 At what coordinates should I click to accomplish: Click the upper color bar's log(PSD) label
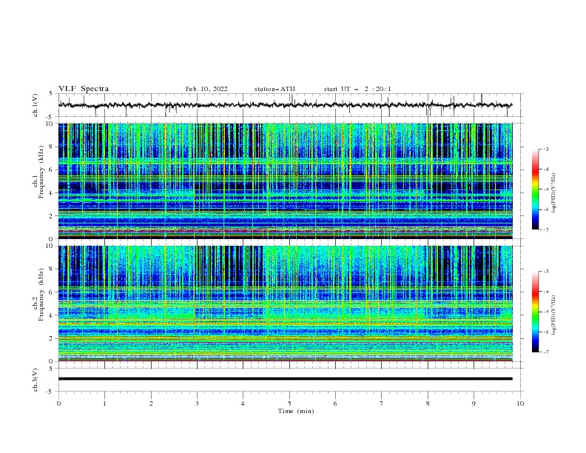(x=553, y=192)
